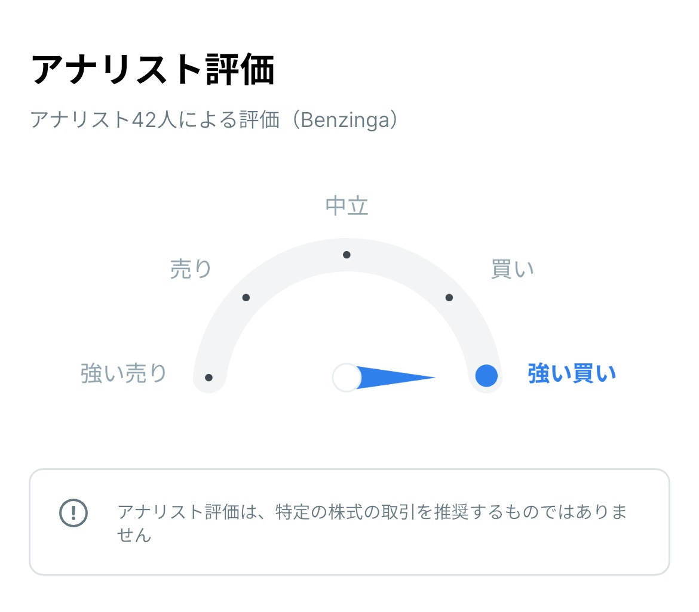Image resolution: width=699 pixels, height=612 pixels.
Task: Click the white needle pivot circle
Action: point(345,376)
